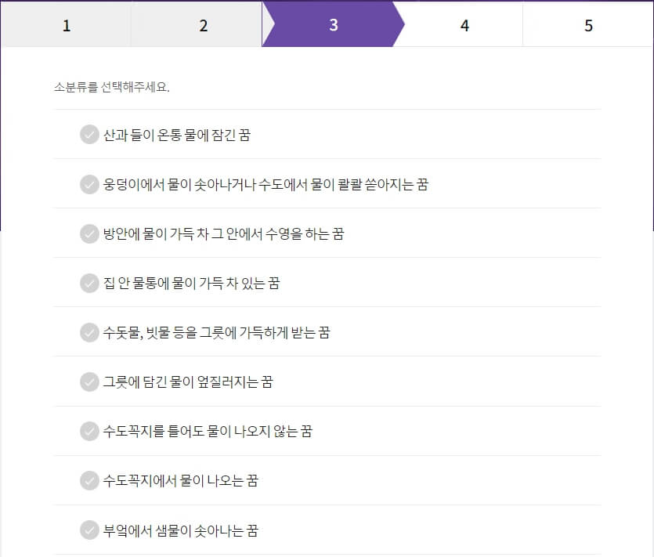This screenshot has height=557, width=654.
Task: Select step 2 in the progress bar
Action: click(202, 25)
